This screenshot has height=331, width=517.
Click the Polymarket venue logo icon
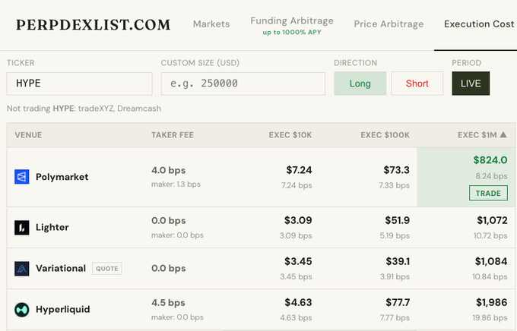22,177
